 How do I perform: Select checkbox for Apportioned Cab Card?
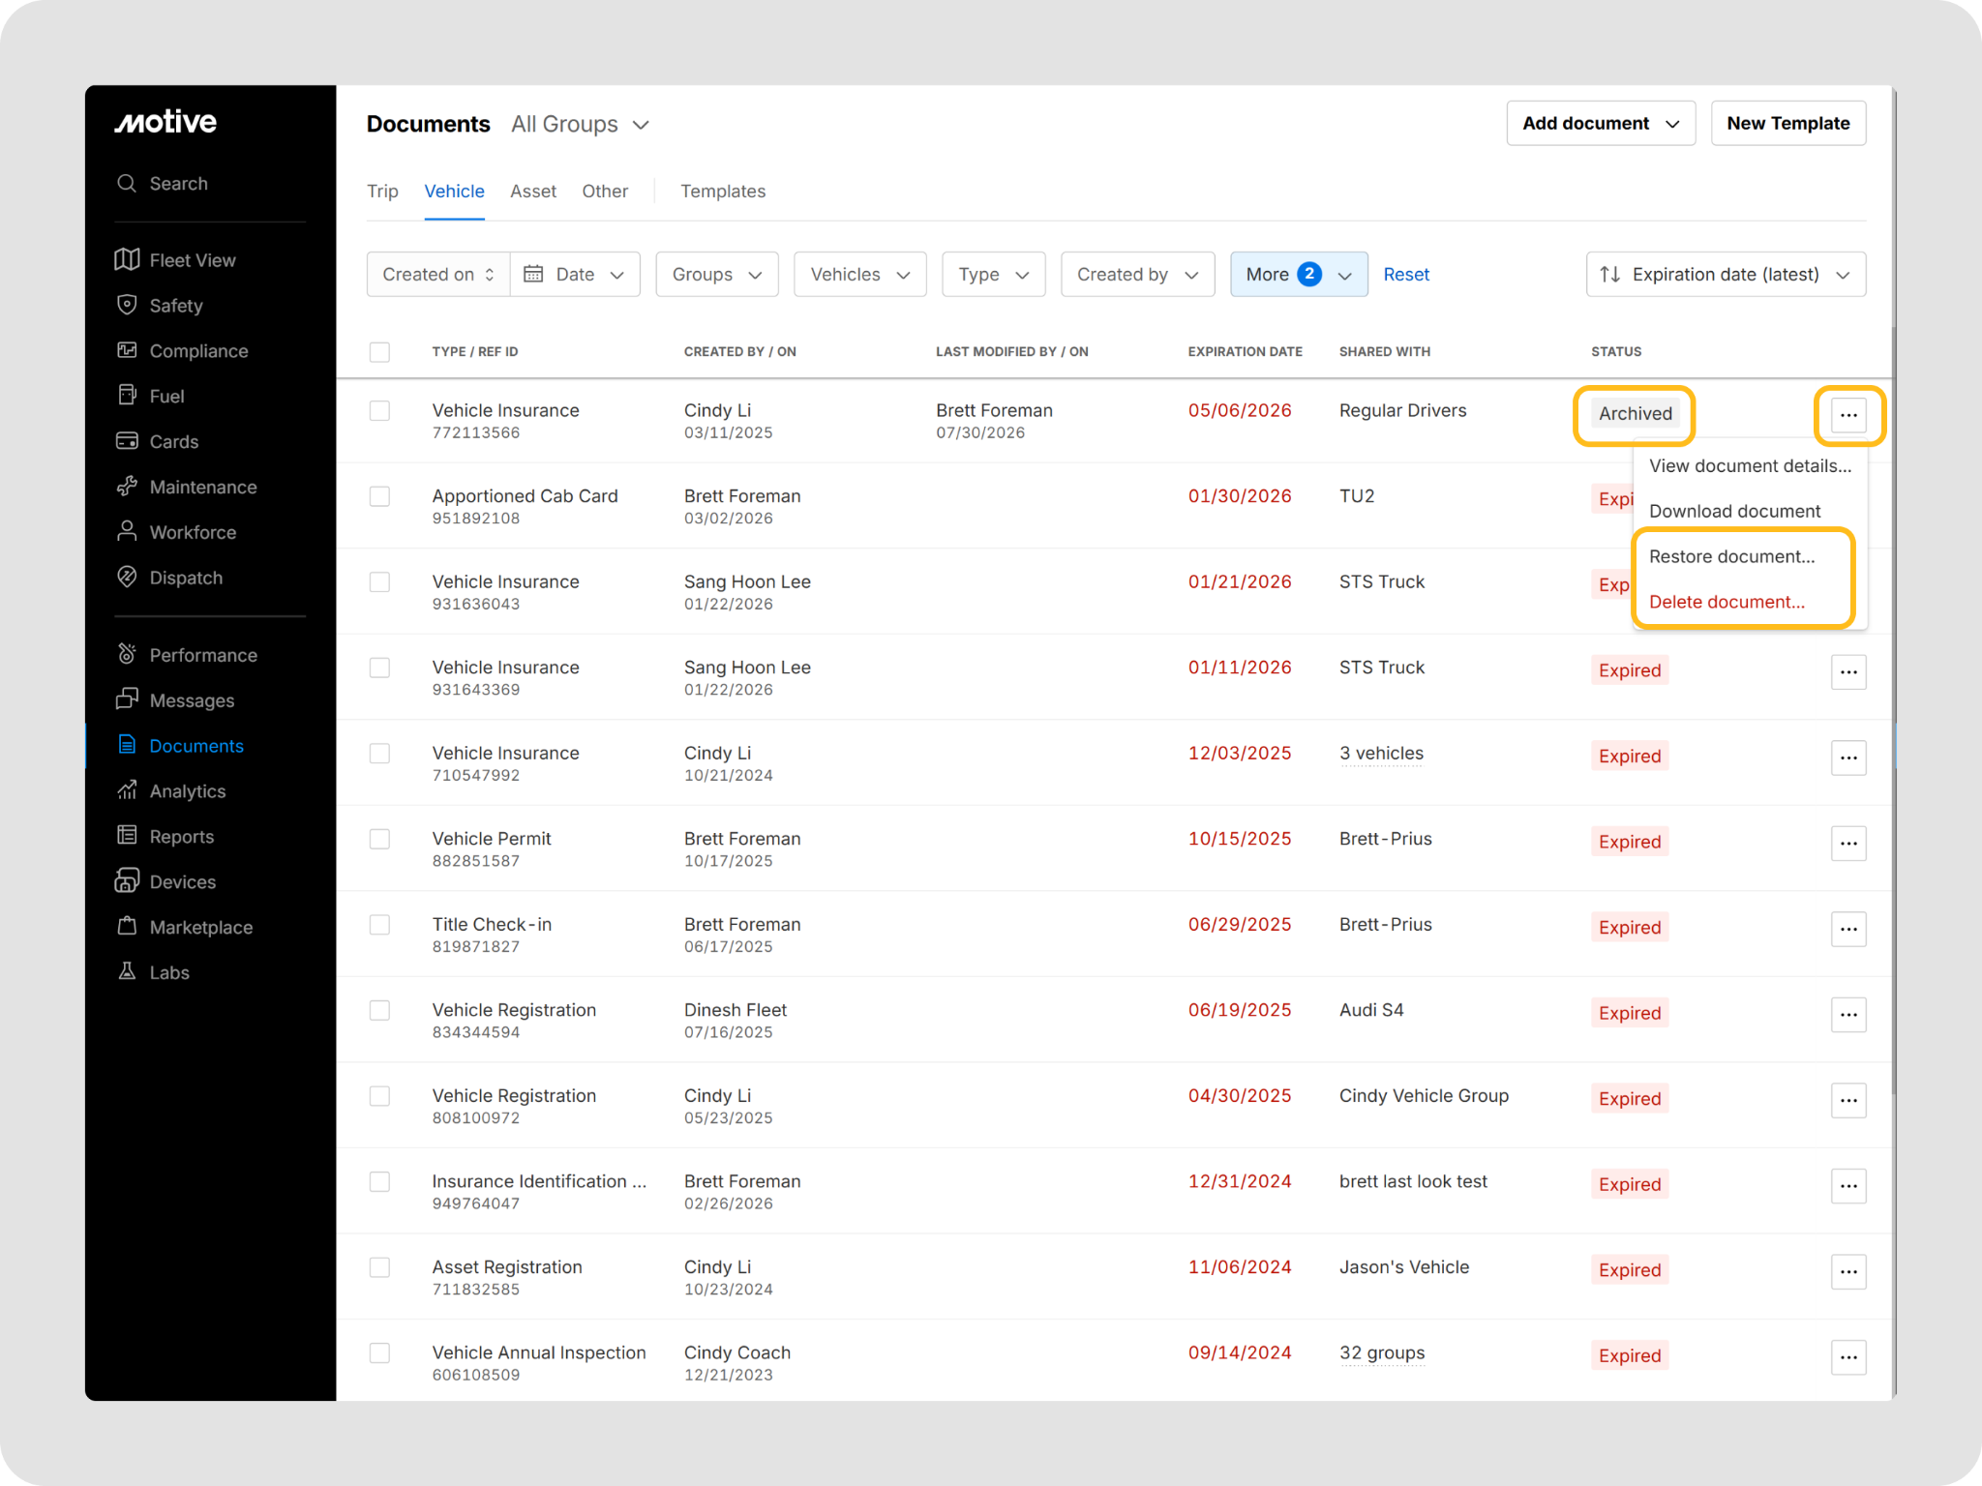pos(379,496)
